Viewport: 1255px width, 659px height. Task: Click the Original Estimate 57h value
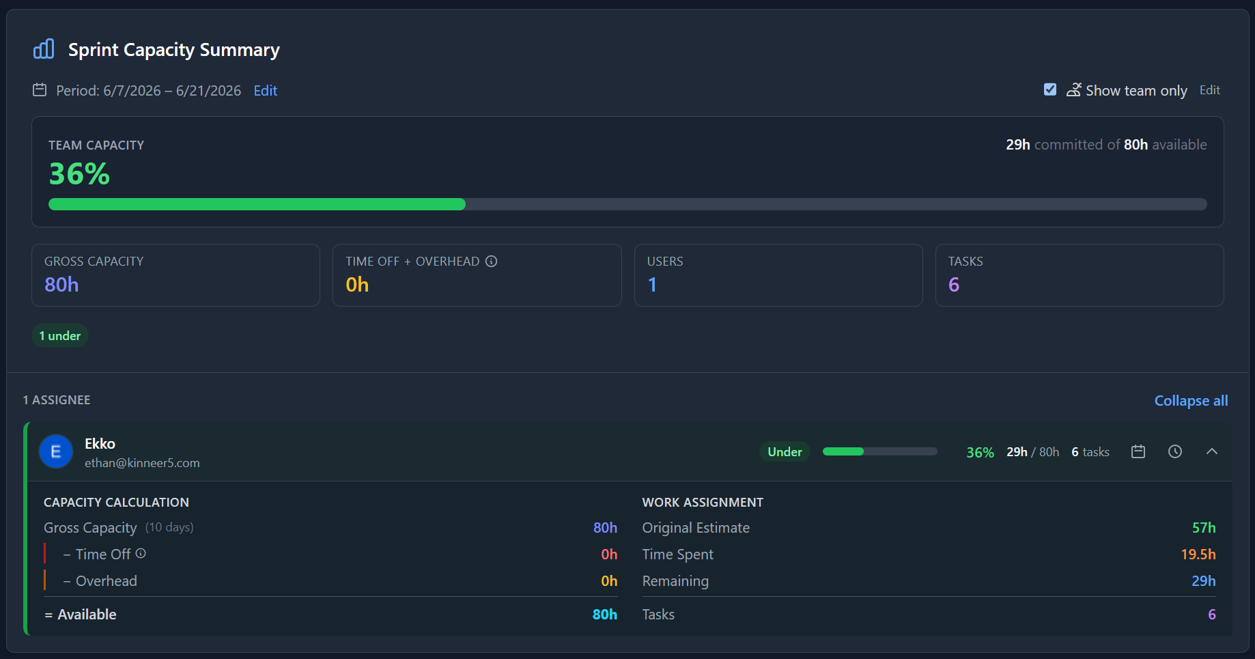pos(1204,528)
